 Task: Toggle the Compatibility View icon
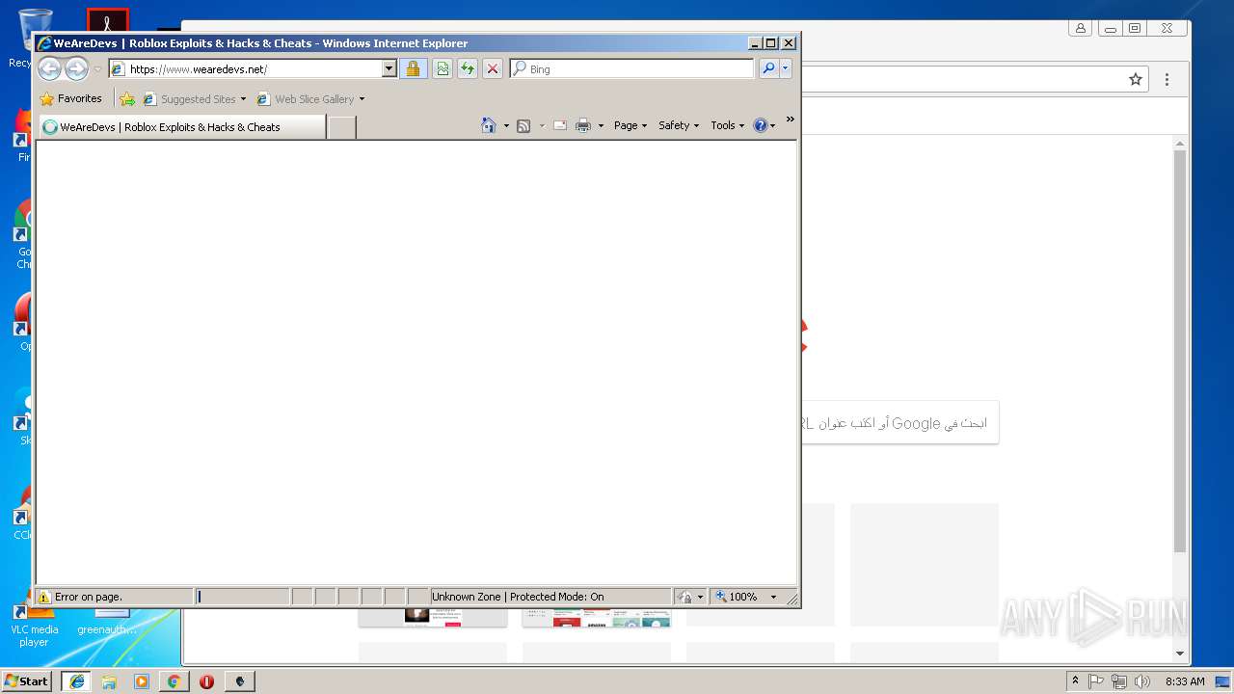[x=443, y=68]
